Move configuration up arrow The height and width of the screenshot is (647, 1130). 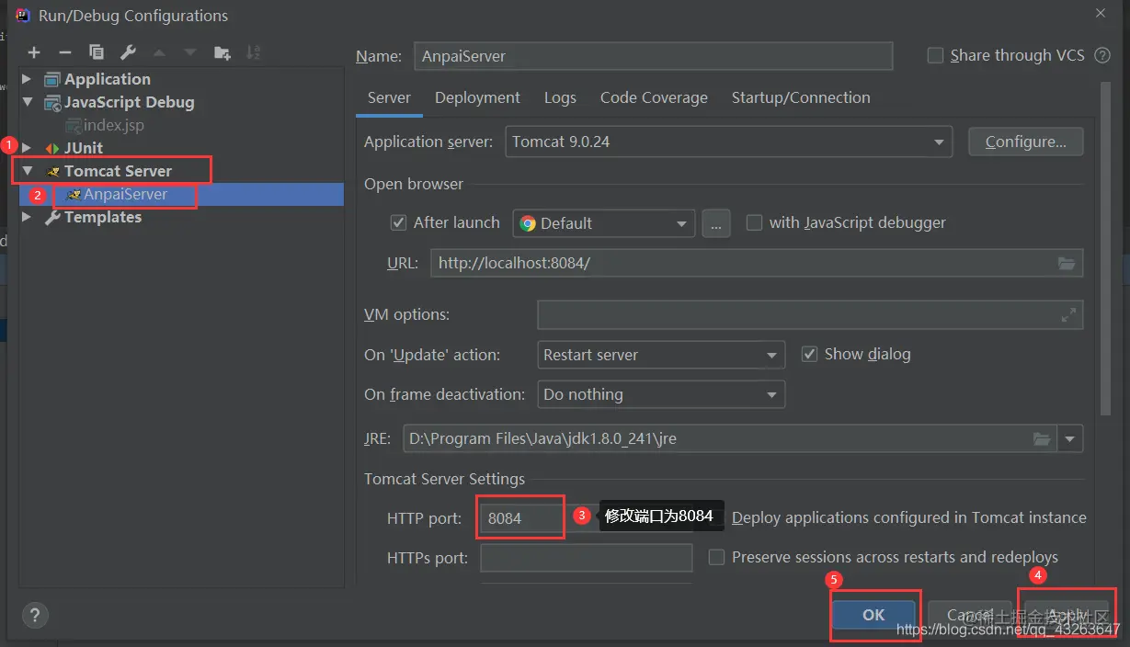click(x=159, y=52)
